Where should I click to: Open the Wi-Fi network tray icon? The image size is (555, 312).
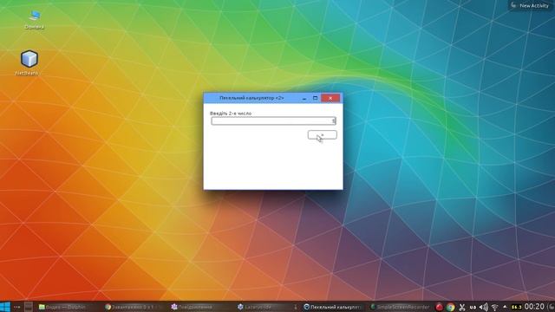tap(495, 308)
